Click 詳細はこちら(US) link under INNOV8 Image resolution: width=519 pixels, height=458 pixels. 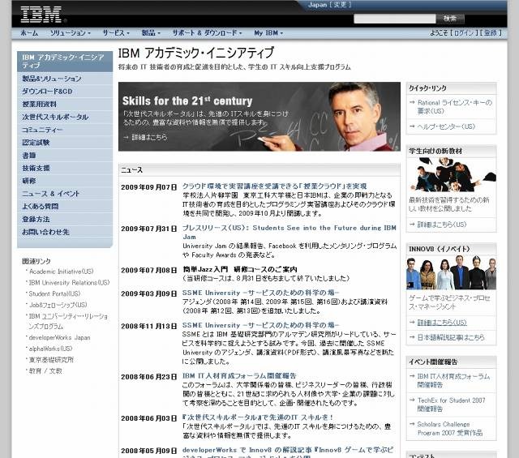(x=442, y=323)
